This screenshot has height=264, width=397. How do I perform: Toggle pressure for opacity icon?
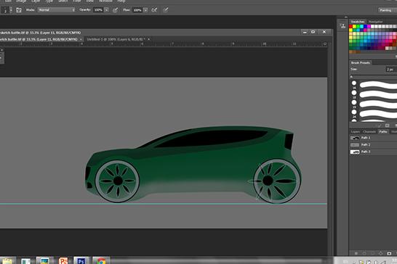pos(115,10)
